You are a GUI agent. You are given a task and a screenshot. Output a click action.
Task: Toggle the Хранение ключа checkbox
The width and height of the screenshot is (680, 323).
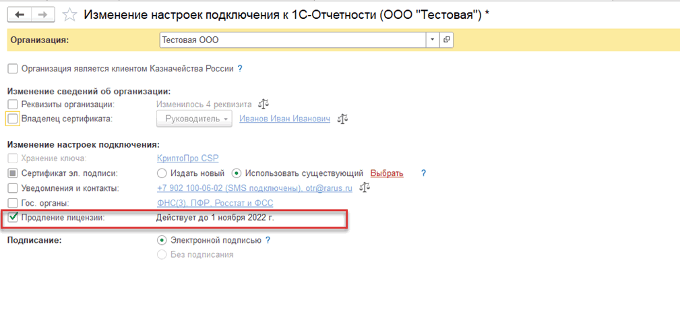(x=13, y=159)
